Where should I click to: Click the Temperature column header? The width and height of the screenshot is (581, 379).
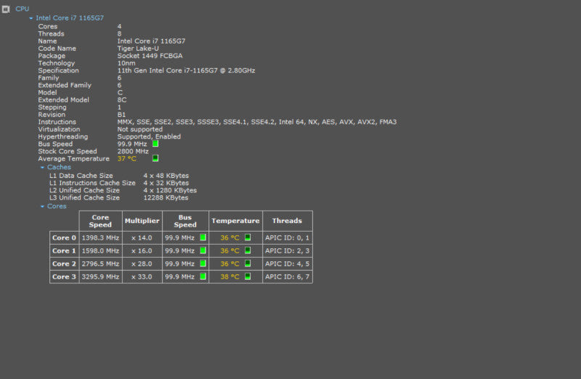[x=235, y=221]
